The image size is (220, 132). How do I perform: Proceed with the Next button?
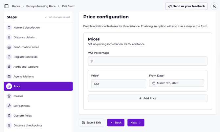[136, 122]
